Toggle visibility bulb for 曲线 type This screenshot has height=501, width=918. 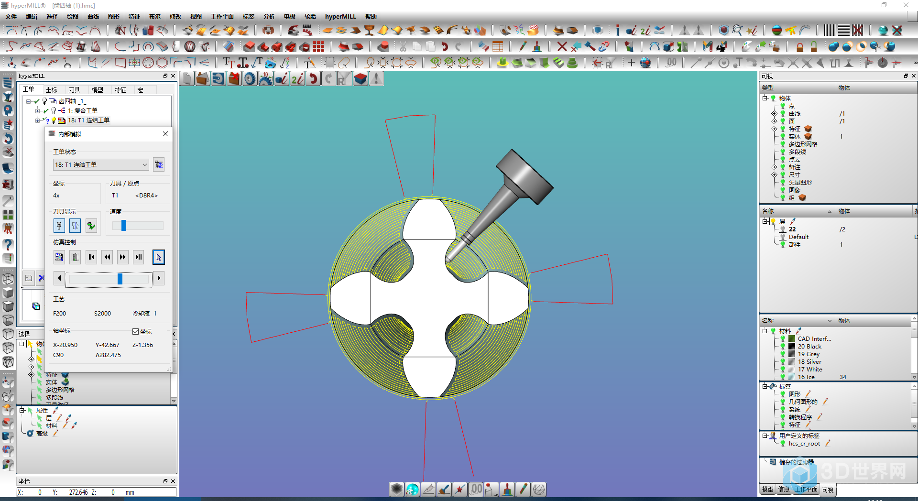pos(783,114)
